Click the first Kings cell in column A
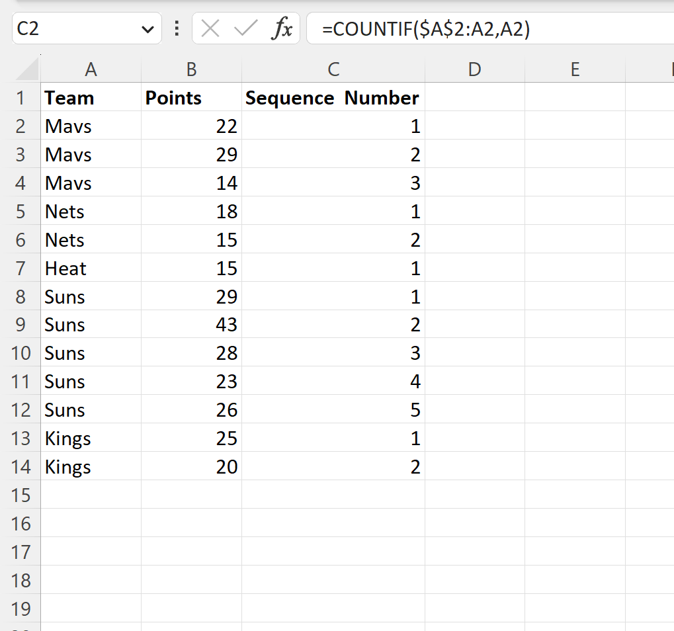Image resolution: width=674 pixels, height=631 pixels. 91,438
